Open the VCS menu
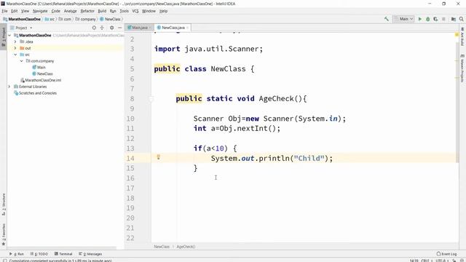 [x=135, y=11]
